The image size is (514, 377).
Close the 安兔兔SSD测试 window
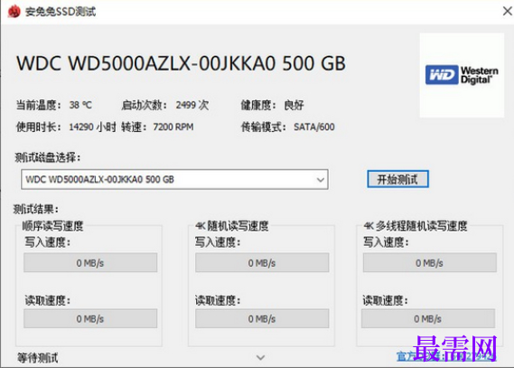click(507, 11)
